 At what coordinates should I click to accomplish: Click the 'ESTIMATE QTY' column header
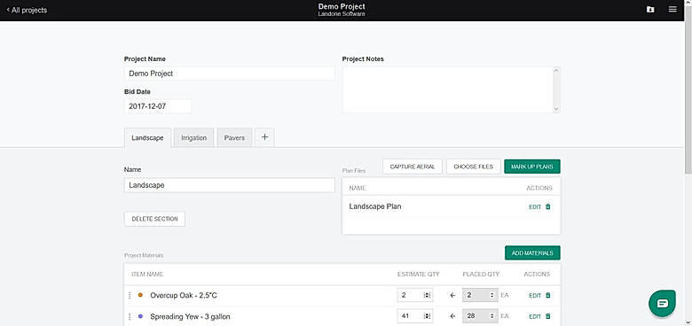(x=419, y=274)
